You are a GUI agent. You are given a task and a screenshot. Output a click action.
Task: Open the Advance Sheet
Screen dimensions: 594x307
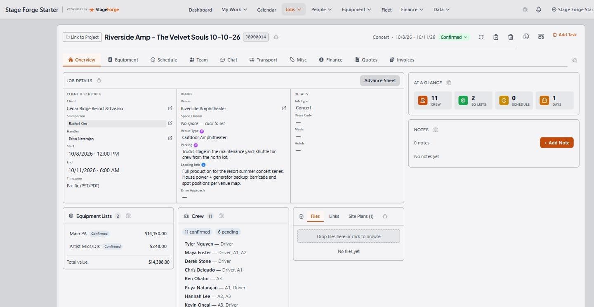[380, 80]
